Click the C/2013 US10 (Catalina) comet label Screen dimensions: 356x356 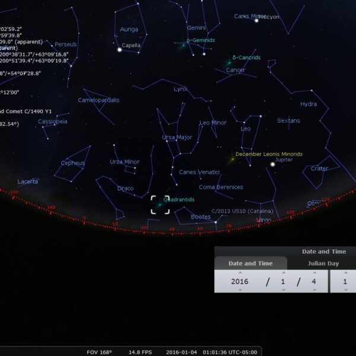coord(242,211)
